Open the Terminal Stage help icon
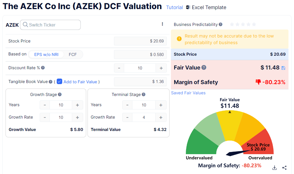 143,94
